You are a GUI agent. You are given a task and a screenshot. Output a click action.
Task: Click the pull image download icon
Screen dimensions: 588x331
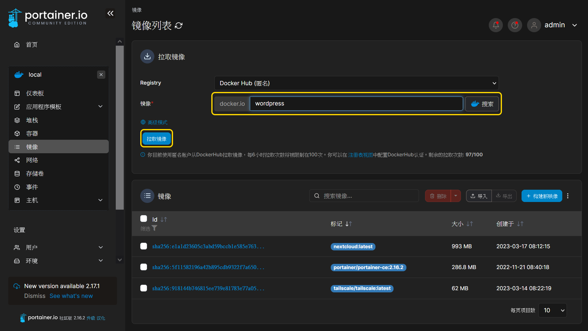coord(147,57)
